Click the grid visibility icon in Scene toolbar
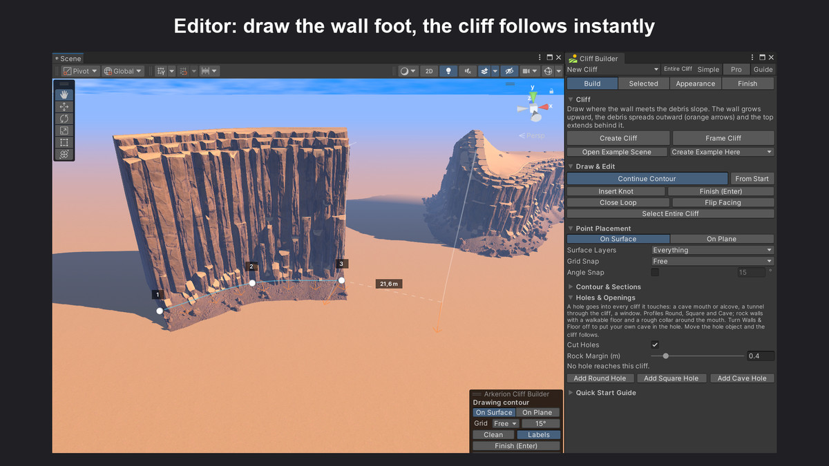 coord(161,71)
